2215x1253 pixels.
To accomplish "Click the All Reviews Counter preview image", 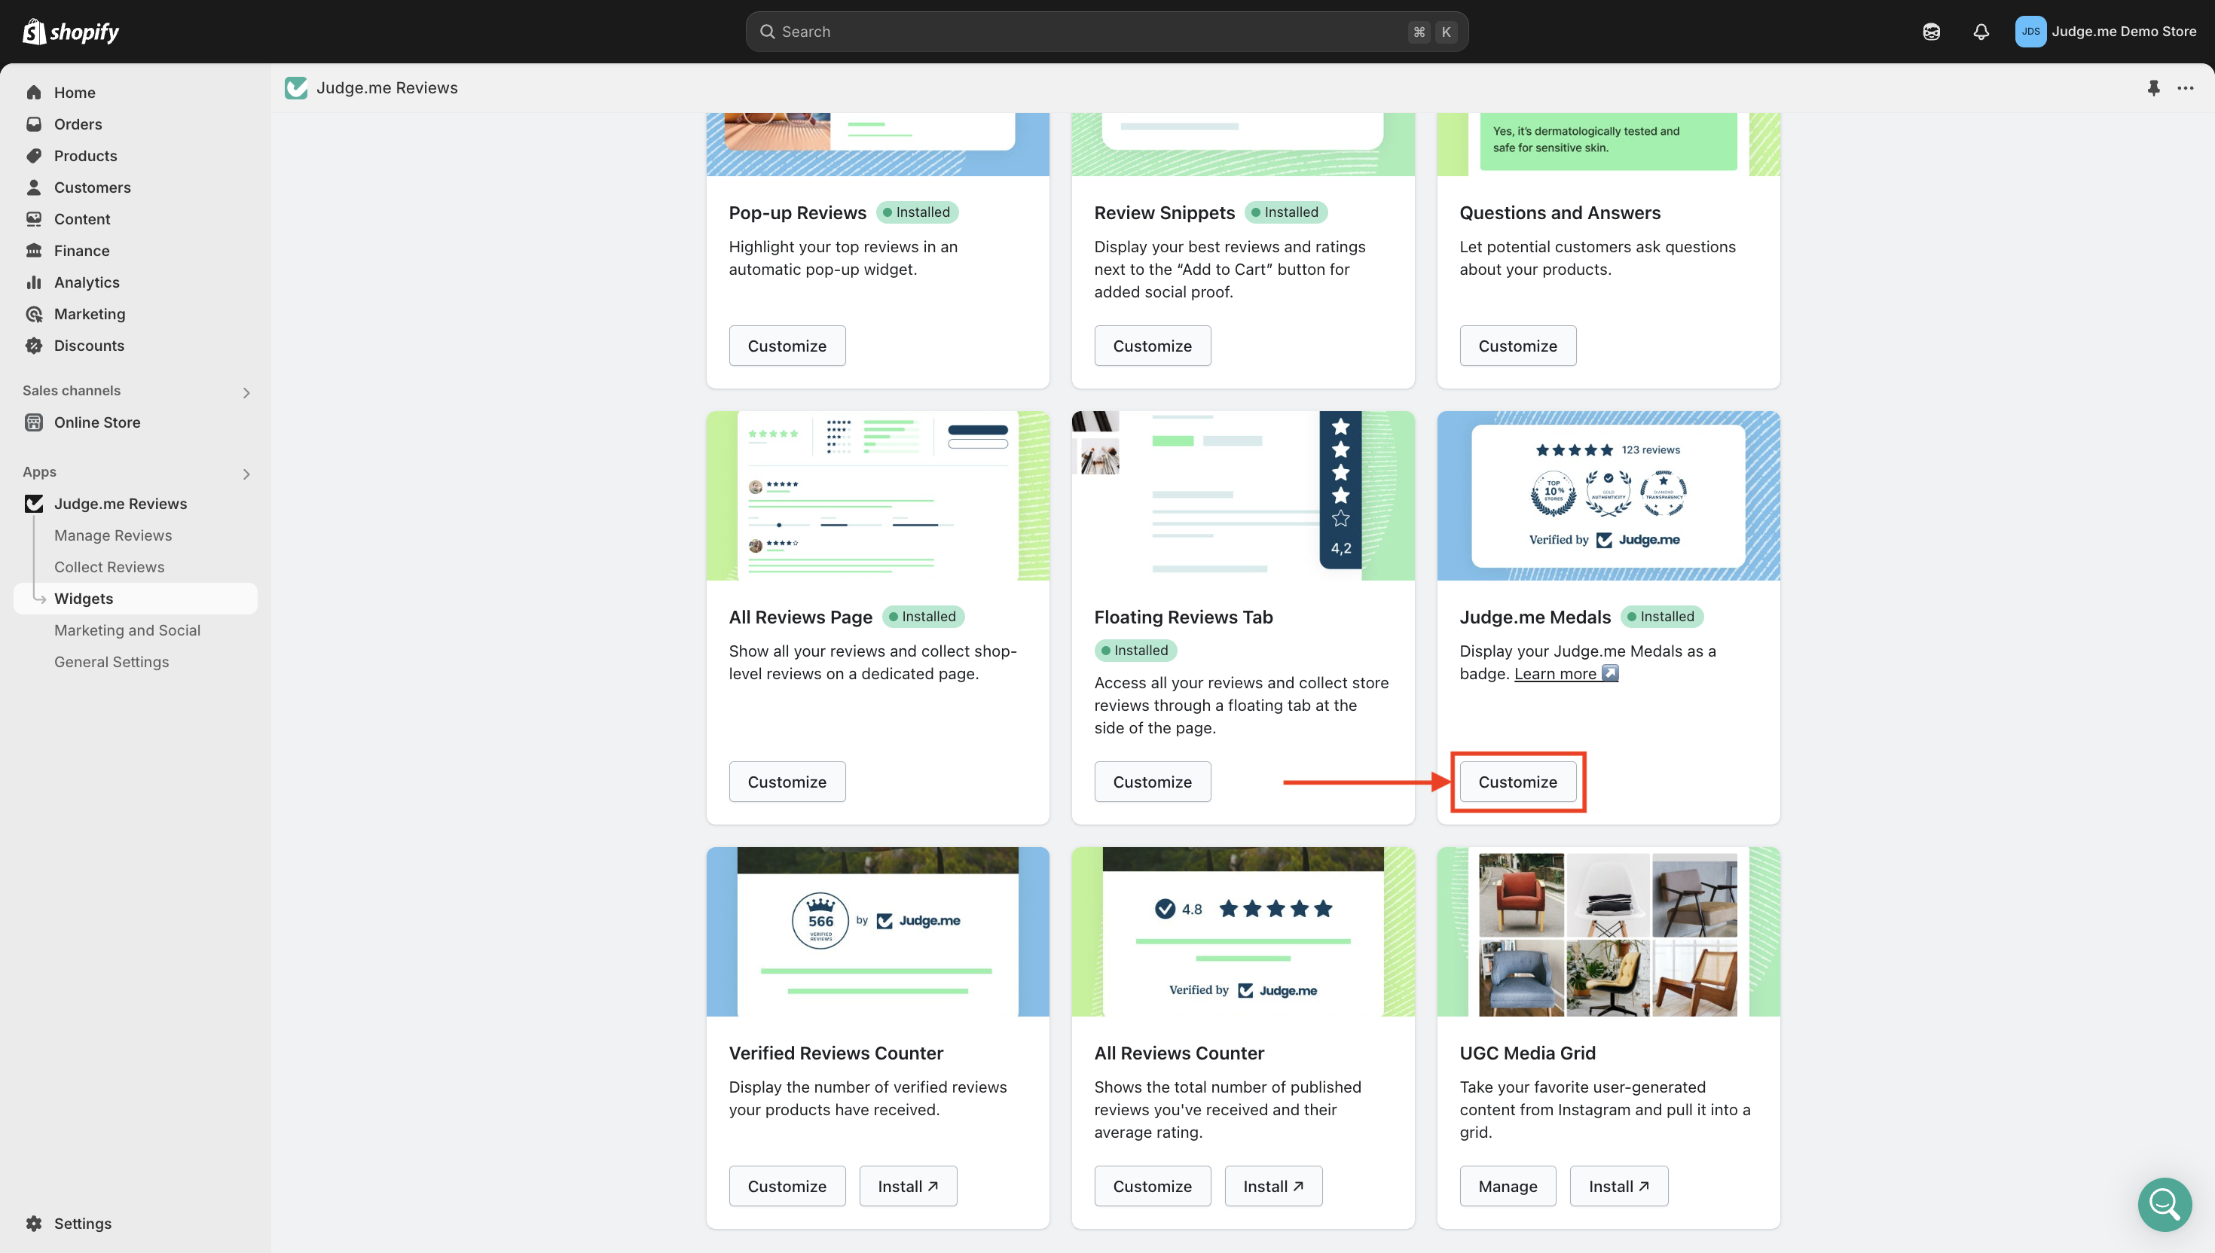I will [1242, 931].
